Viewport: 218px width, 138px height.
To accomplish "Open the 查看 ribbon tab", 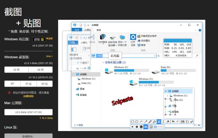I will click(x=99, y=30).
